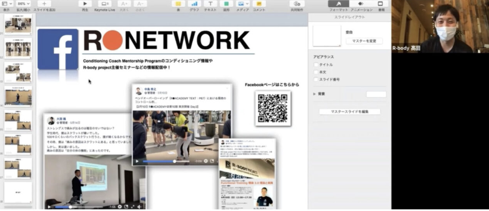Select the Facebook logo image on slide

pyautogui.click(x=58, y=49)
